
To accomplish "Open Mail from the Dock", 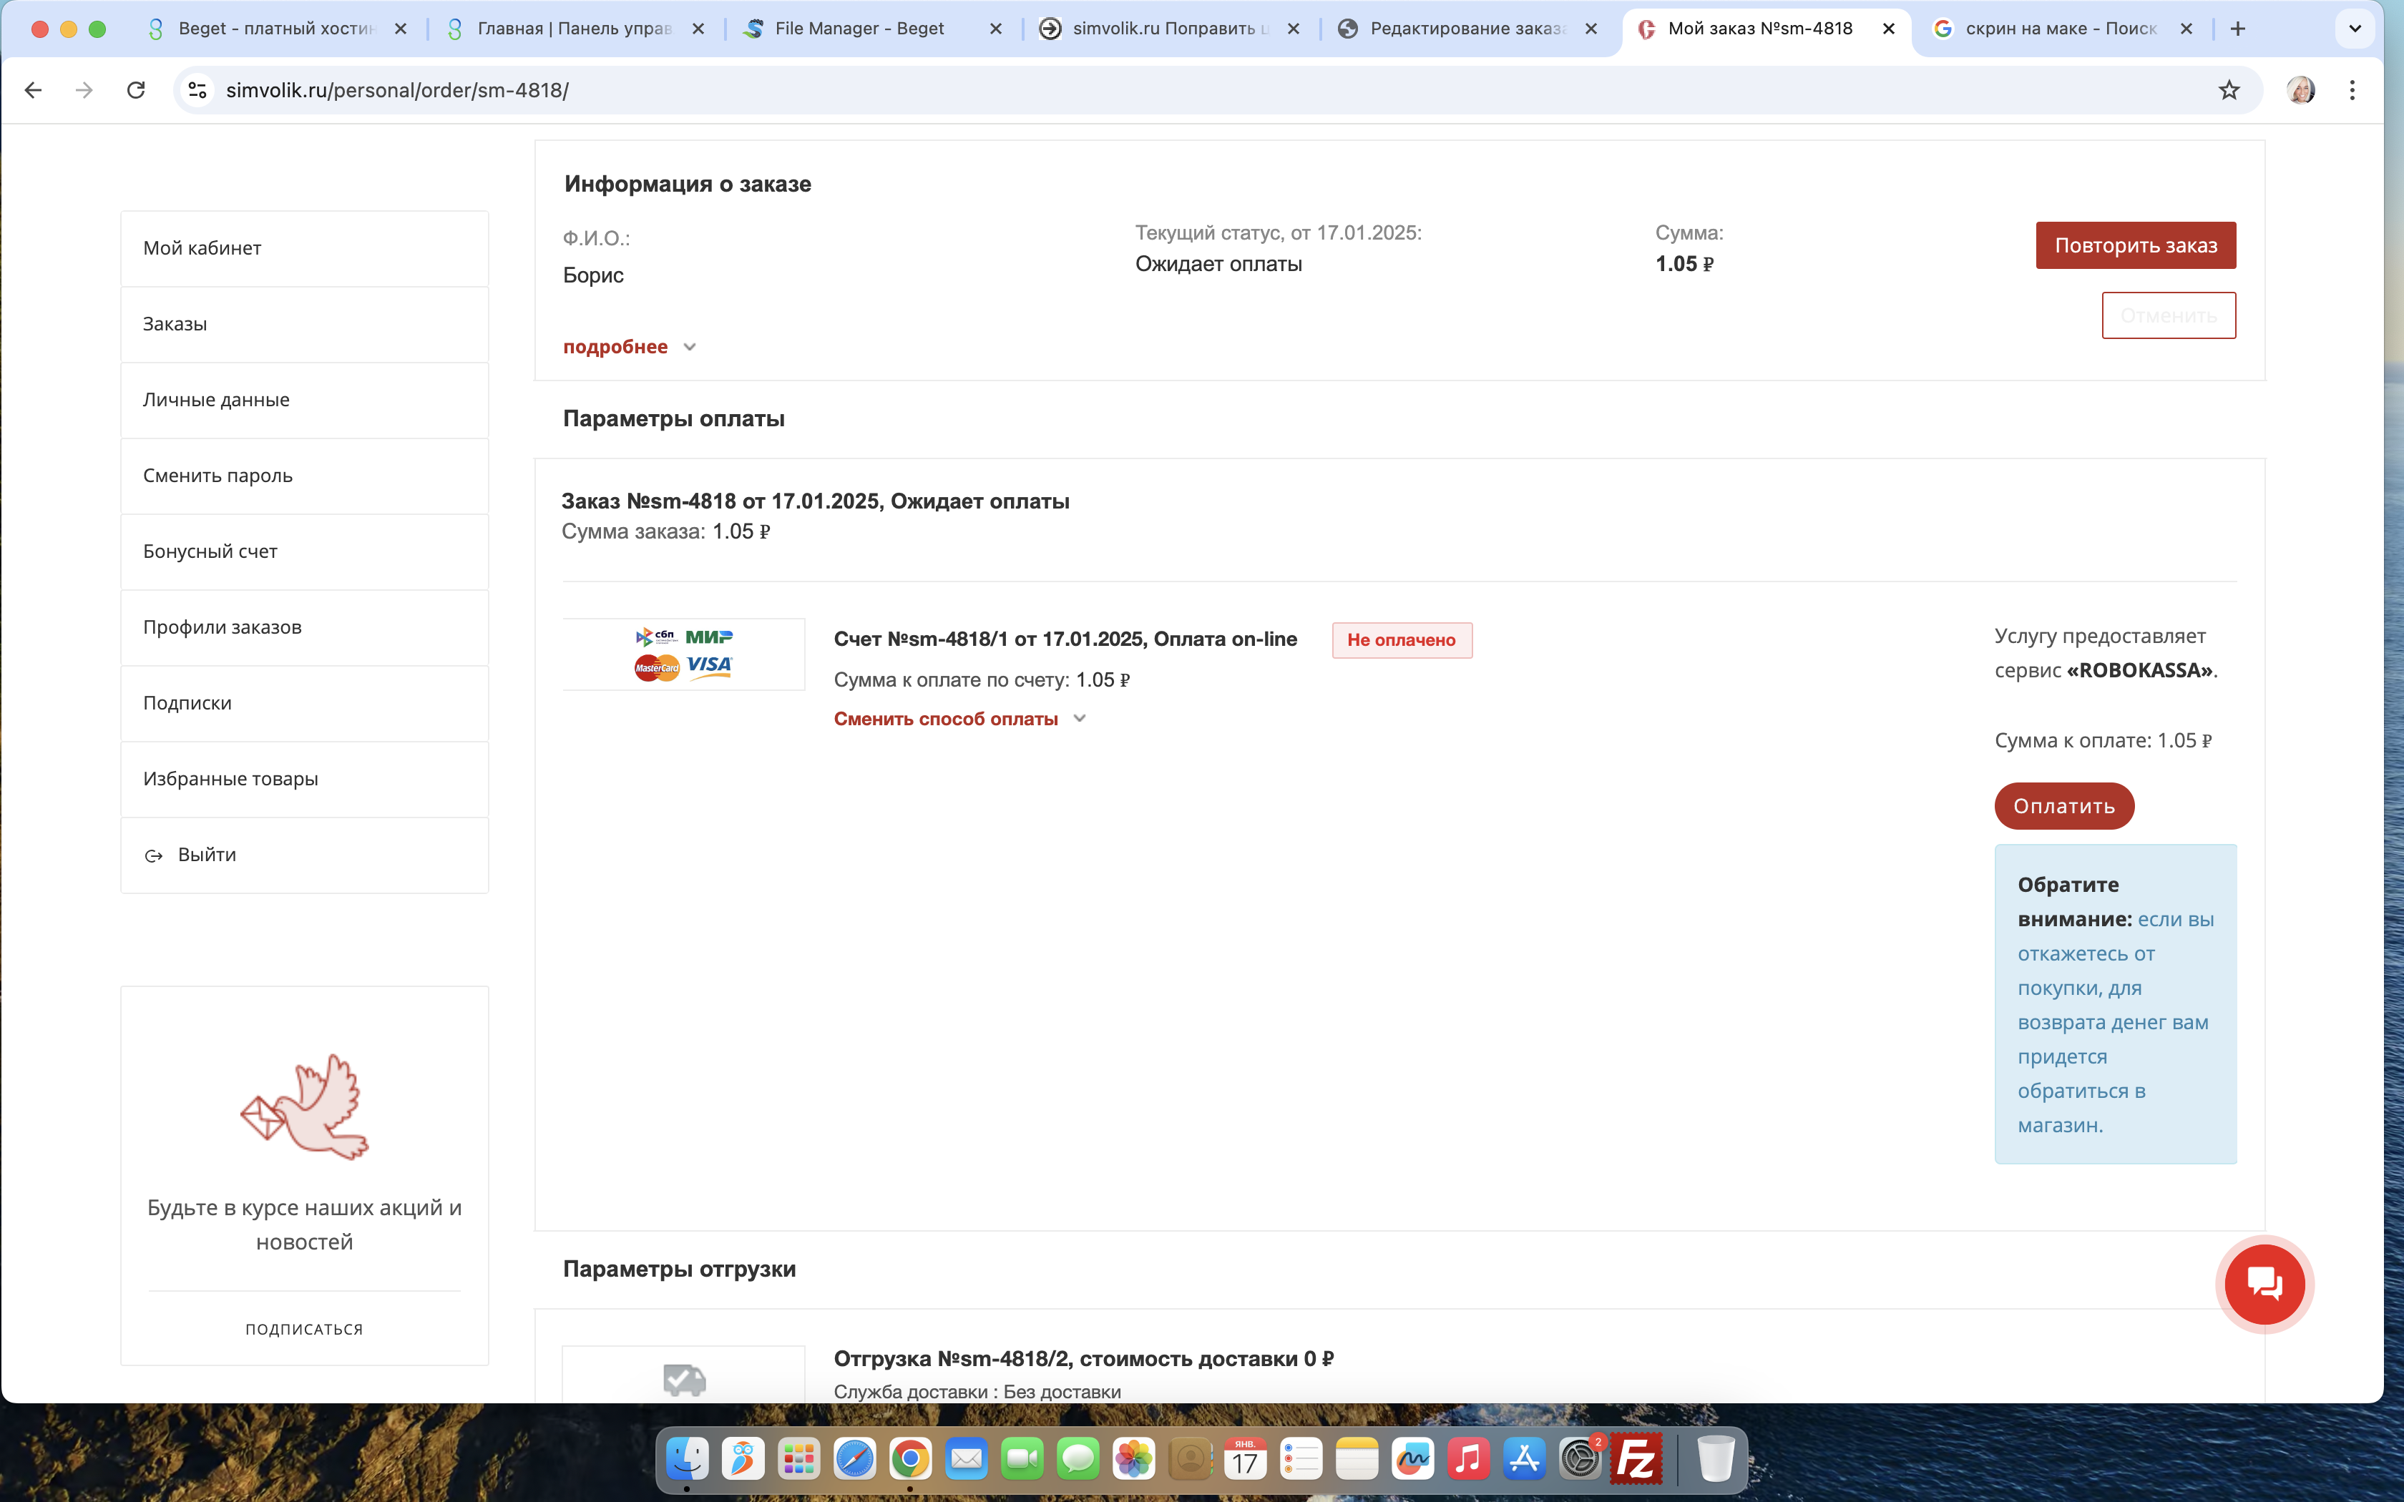I will point(966,1459).
